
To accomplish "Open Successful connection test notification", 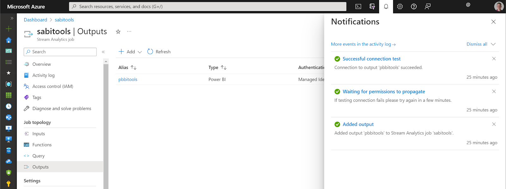I will tap(372, 59).
